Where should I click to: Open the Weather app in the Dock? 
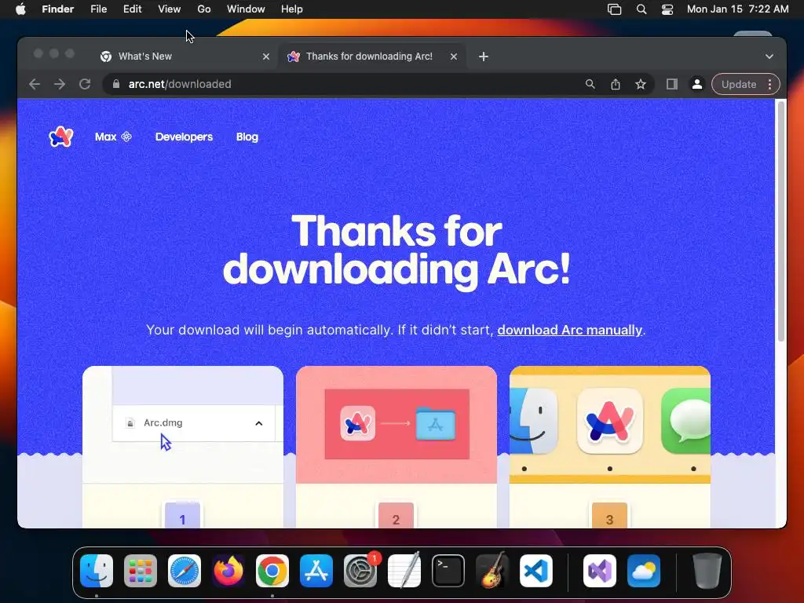644,571
